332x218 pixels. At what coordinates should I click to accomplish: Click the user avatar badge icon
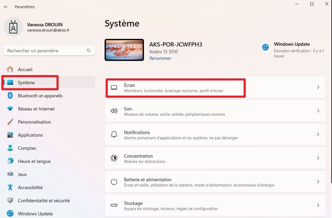pos(13,27)
